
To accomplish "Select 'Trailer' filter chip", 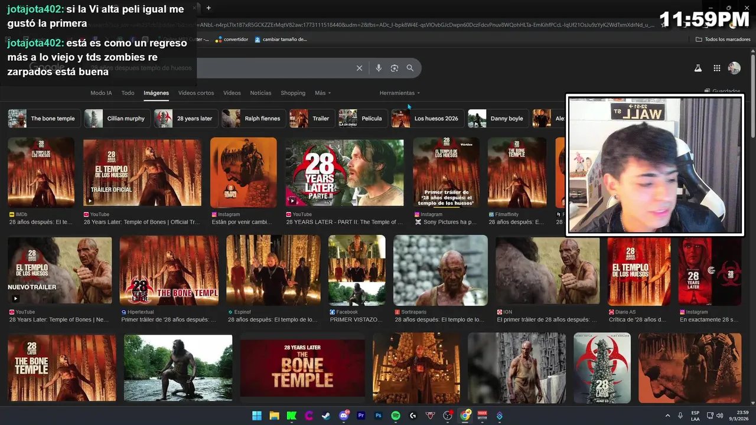I will coord(311,119).
